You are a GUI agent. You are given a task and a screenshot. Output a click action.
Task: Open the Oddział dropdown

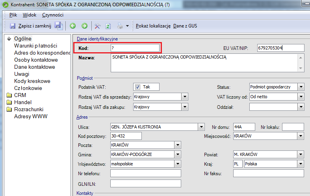coord(301,107)
